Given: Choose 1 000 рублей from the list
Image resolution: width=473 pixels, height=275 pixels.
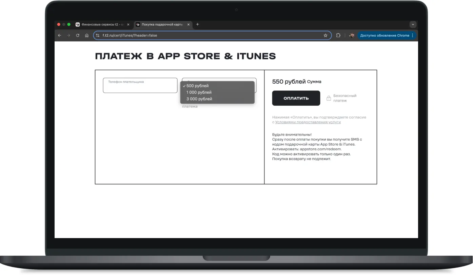Looking at the screenshot, I should 199,92.
